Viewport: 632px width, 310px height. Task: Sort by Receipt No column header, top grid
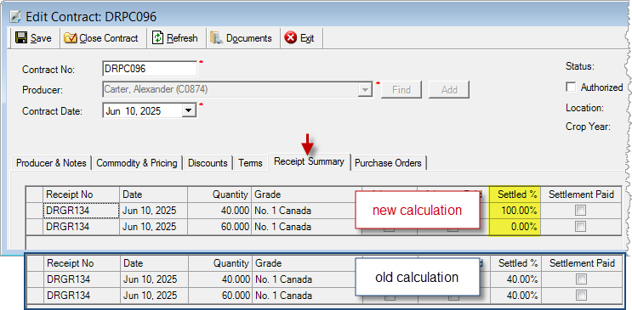pyautogui.click(x=82, y=194)
